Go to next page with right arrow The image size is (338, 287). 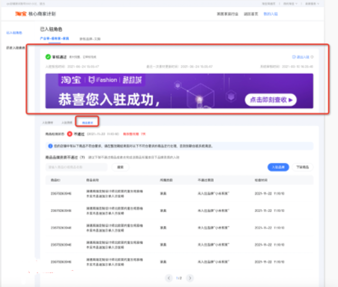190,278
